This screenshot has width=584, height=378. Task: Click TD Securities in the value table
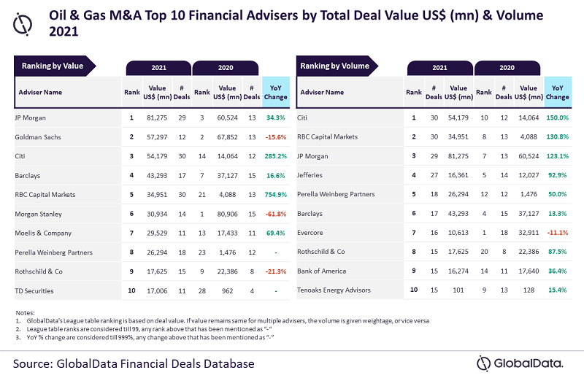click(35, 290)
